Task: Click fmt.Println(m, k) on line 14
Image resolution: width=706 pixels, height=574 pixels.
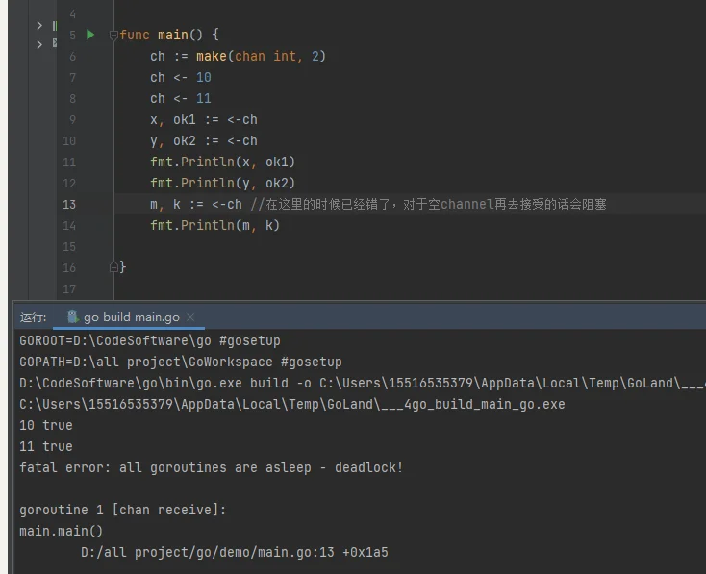Action: pyautogui.click(x=214, y=225)
